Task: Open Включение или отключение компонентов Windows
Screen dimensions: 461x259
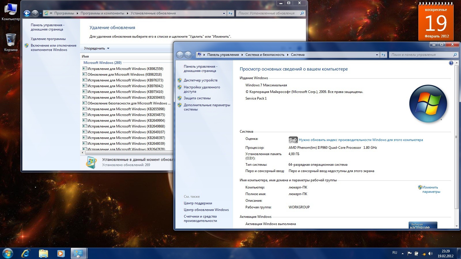Action: 54,47
